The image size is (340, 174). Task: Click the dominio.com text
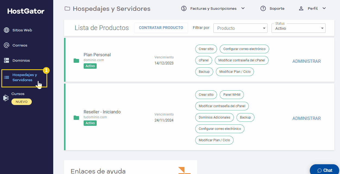(94, 60)
